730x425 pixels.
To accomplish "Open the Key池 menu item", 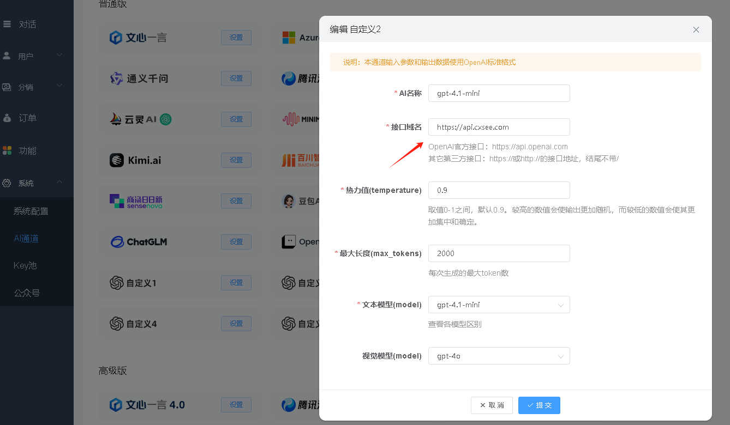I will tap(25, 265).
